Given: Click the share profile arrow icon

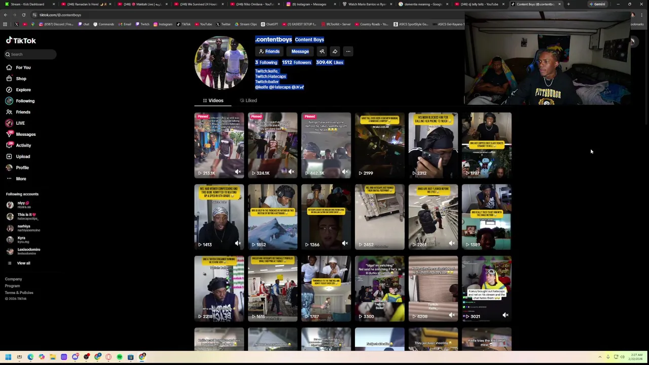Looking at the screenshot, I should [335, 51].
